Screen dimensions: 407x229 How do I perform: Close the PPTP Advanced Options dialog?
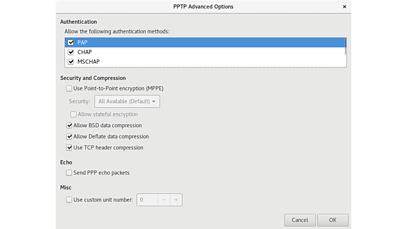(x=345, y=6)
